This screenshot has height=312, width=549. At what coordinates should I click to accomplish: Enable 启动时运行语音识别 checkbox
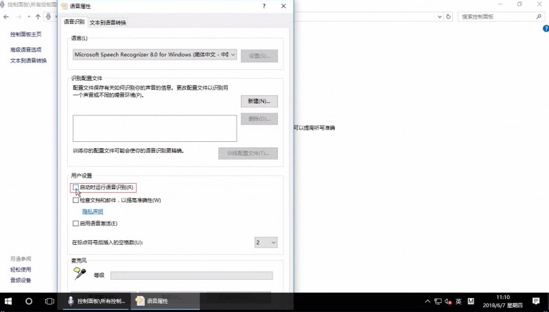point(75,187)
